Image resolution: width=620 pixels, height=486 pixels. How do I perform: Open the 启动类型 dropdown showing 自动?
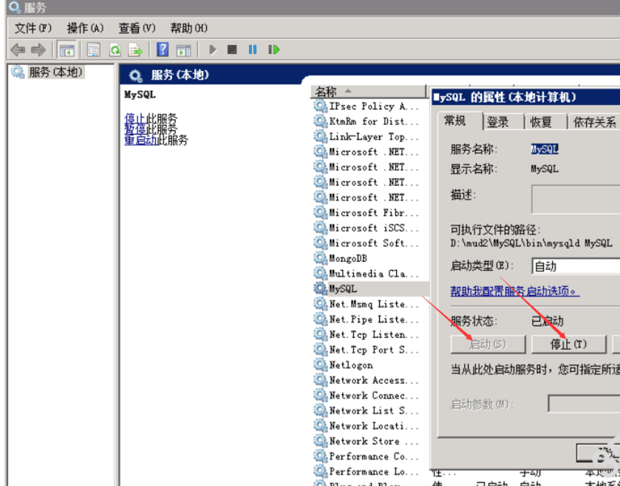pos(576,266)
